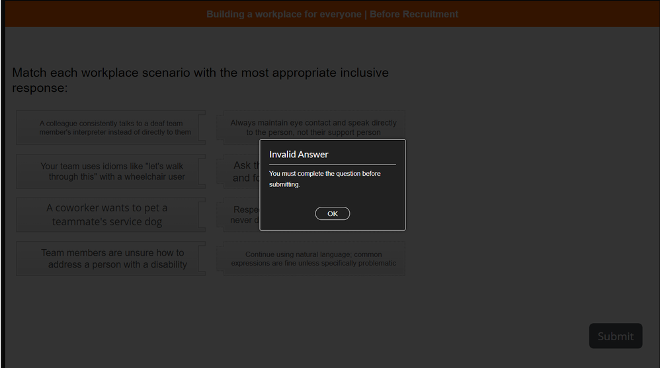The height and width of the screenshot is (368, 660).
Task: Select the deaf team member's interpreter scenario card
Action: 110,128
